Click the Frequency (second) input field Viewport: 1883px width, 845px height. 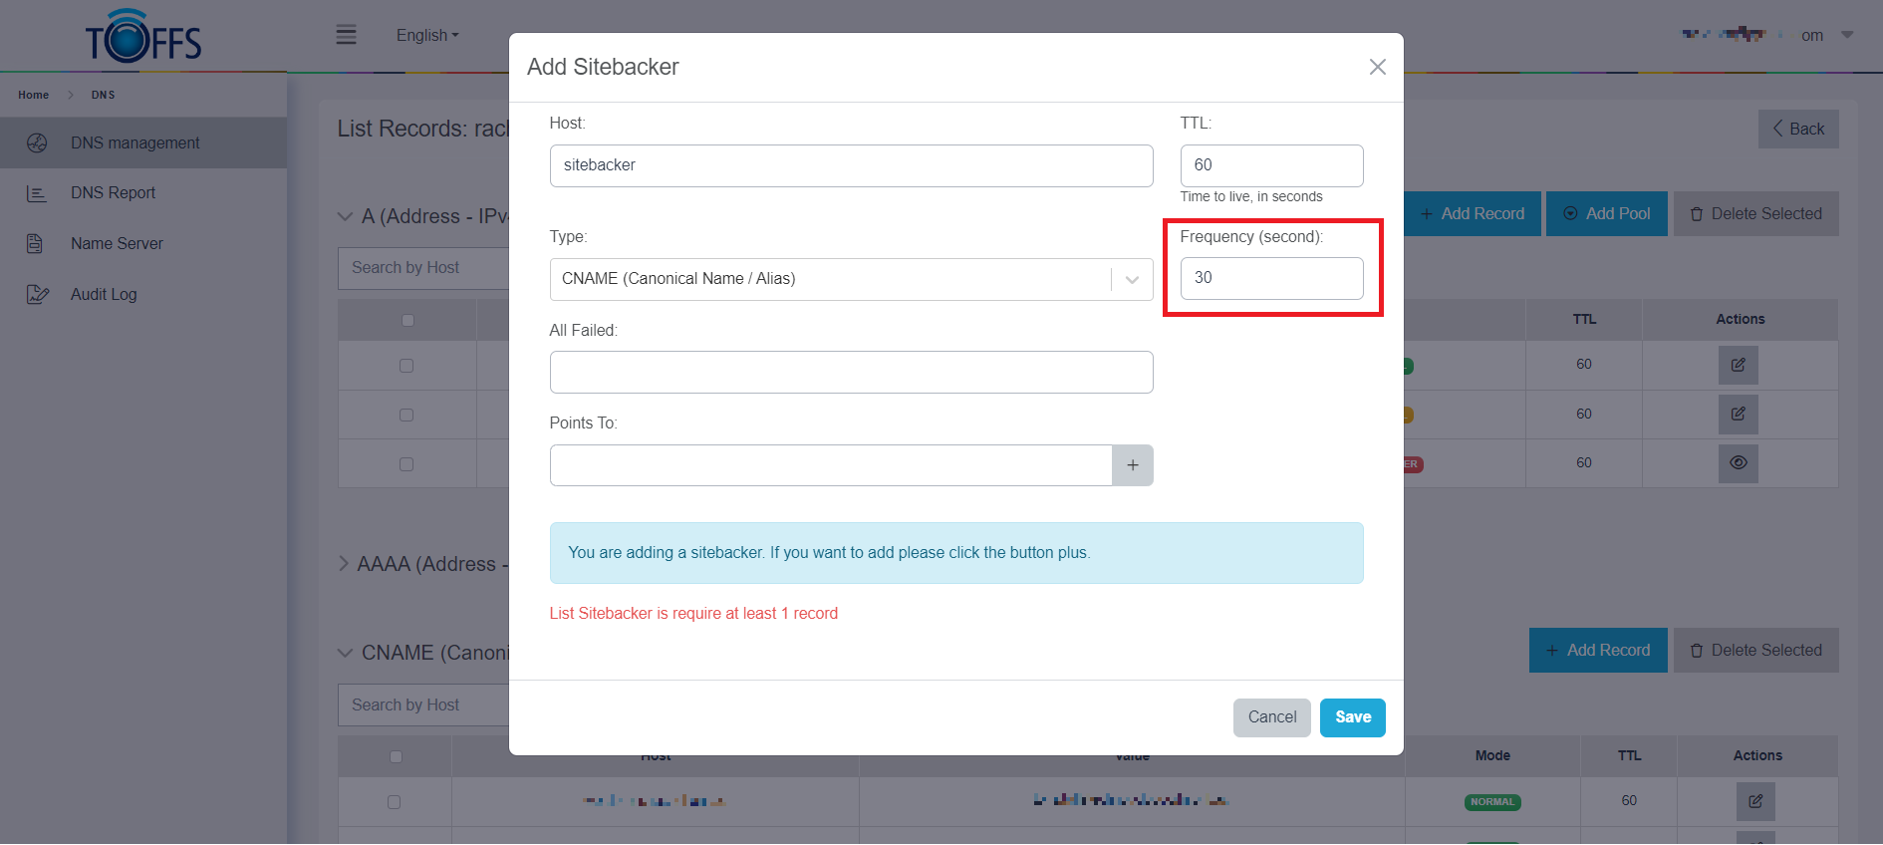click(x=1271, y=278)
